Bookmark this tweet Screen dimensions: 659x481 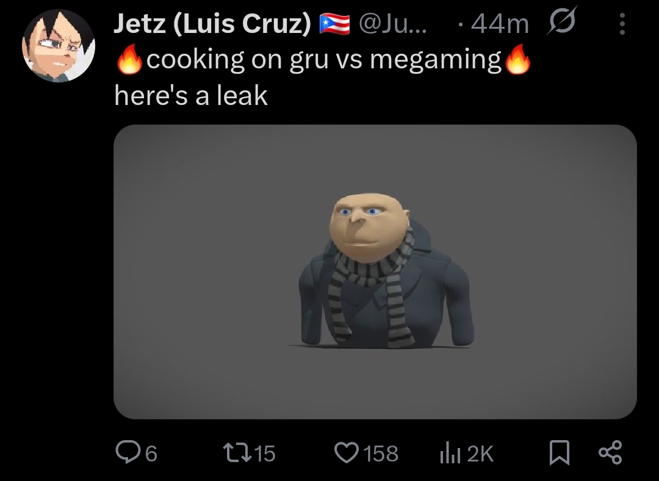[560, 453]
